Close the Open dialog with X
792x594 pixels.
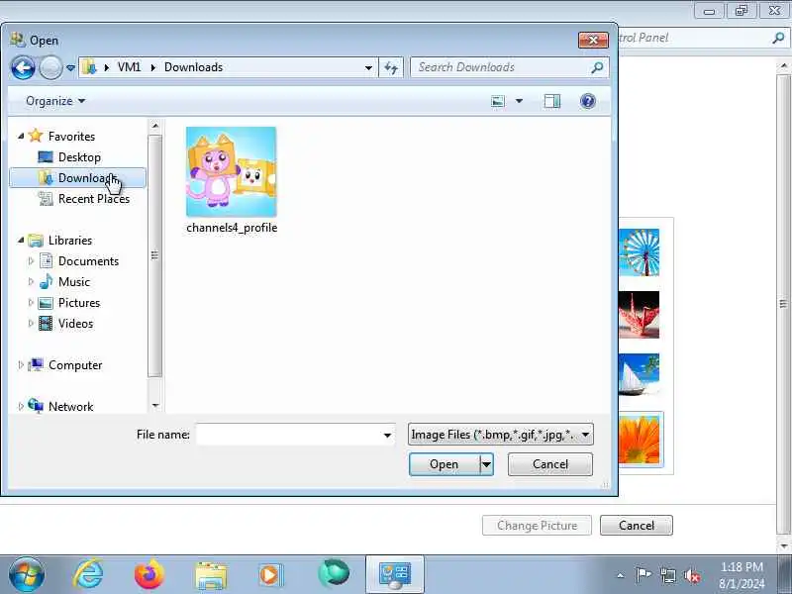593,40
